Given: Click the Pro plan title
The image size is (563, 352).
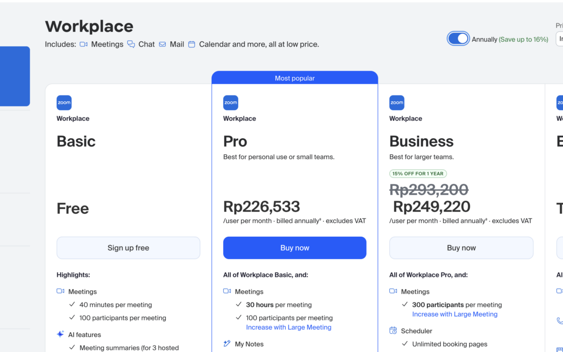Looking at the screenshot, I should (235, 141).
